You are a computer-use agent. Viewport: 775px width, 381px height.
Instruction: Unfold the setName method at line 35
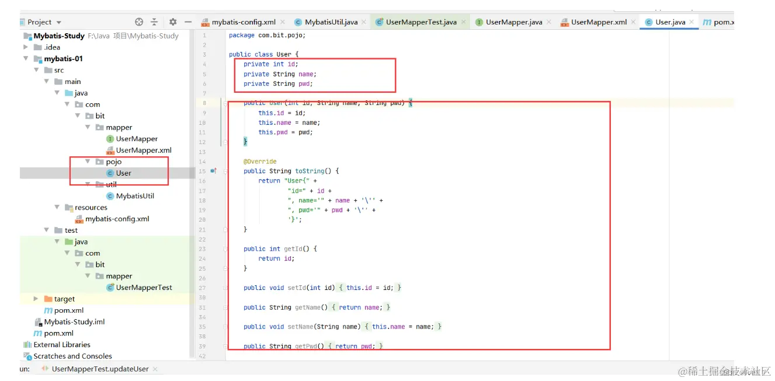click(225, 327)
